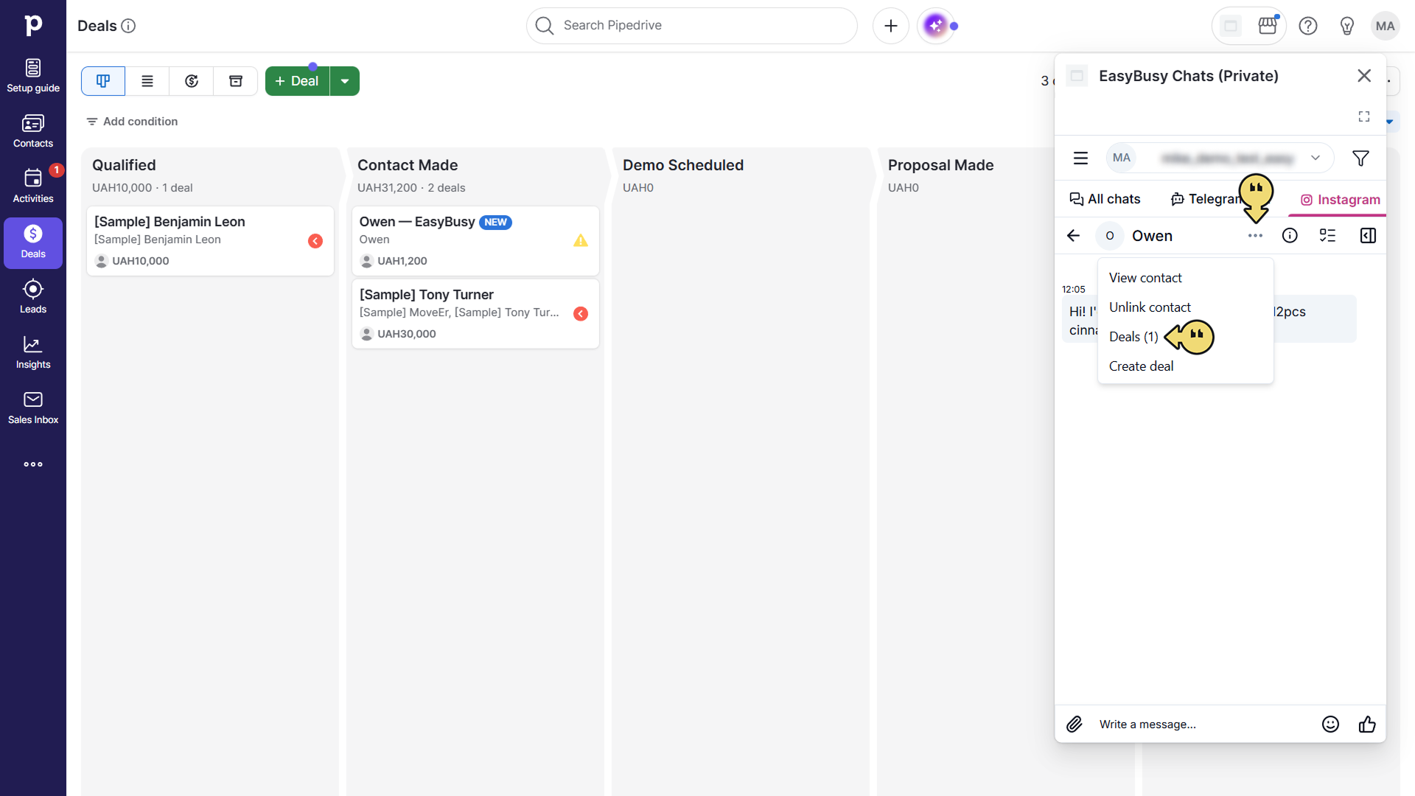
Task: Switch to All chats tab
Action: click(x=1105, y=199)
